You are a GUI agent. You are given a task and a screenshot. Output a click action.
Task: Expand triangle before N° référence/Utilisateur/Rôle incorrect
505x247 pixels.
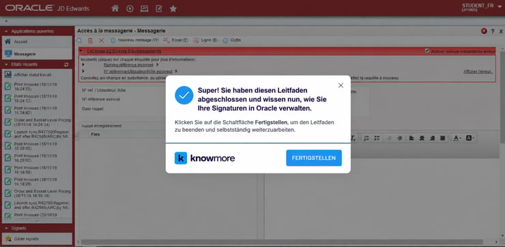(x=83, y=71)
